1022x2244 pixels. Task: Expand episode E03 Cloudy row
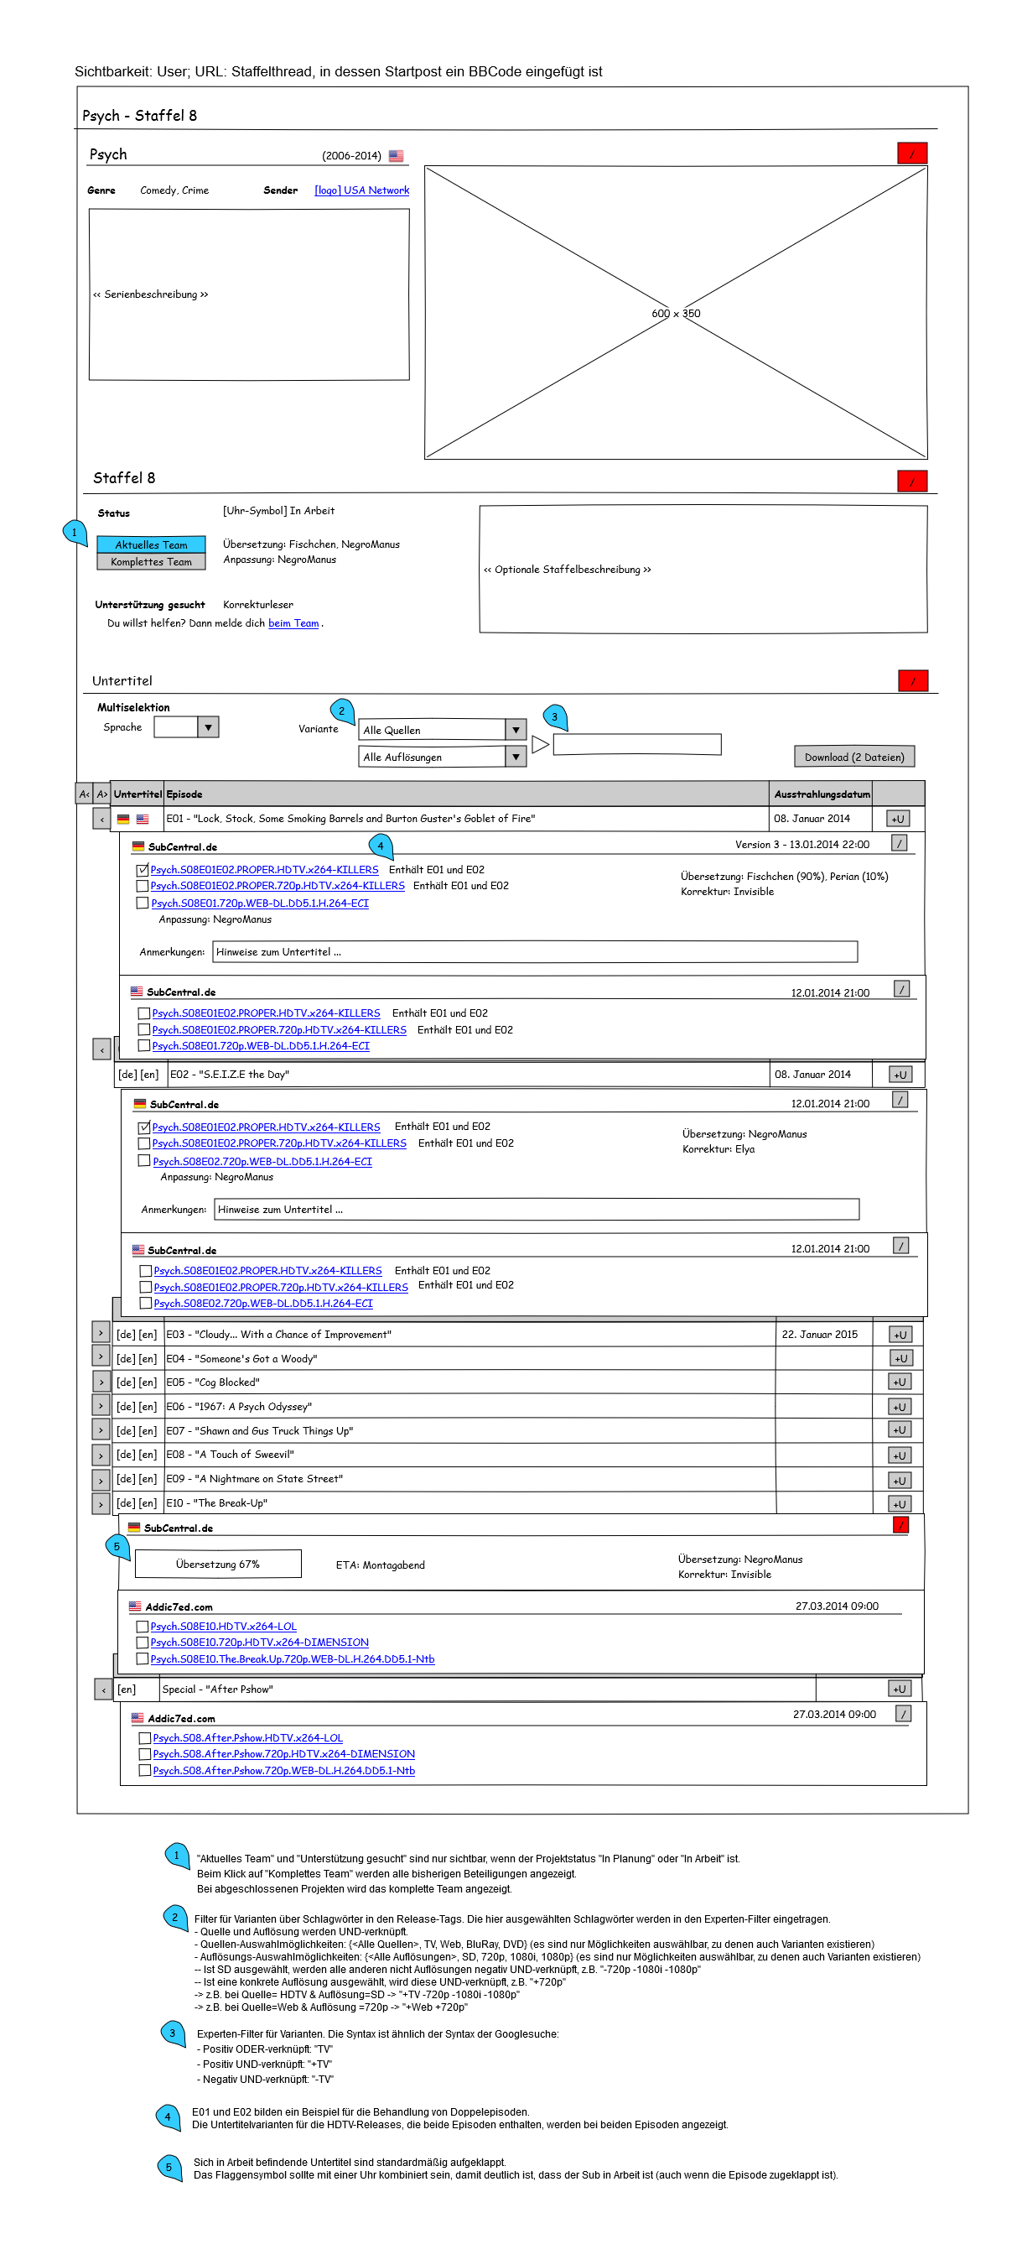(x=101, y=1333)
